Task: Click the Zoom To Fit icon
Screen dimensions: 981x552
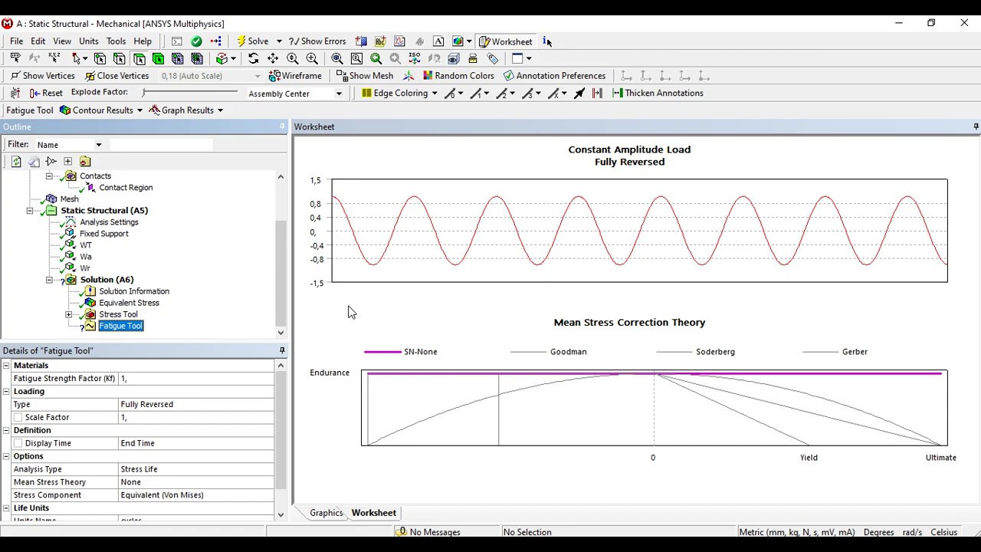Action: 337,58
